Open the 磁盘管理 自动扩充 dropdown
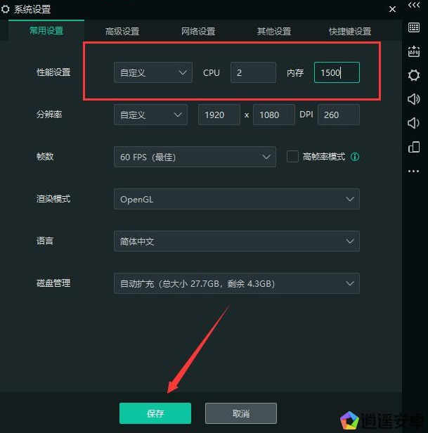428x433 pixels. (x=237, y=283)
